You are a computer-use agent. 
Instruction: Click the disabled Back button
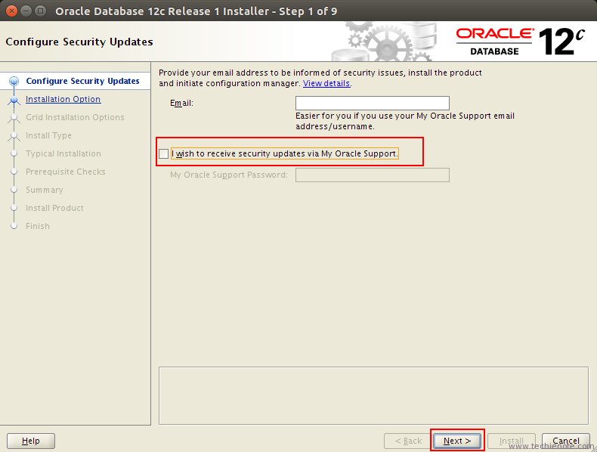tap(408, 441)
